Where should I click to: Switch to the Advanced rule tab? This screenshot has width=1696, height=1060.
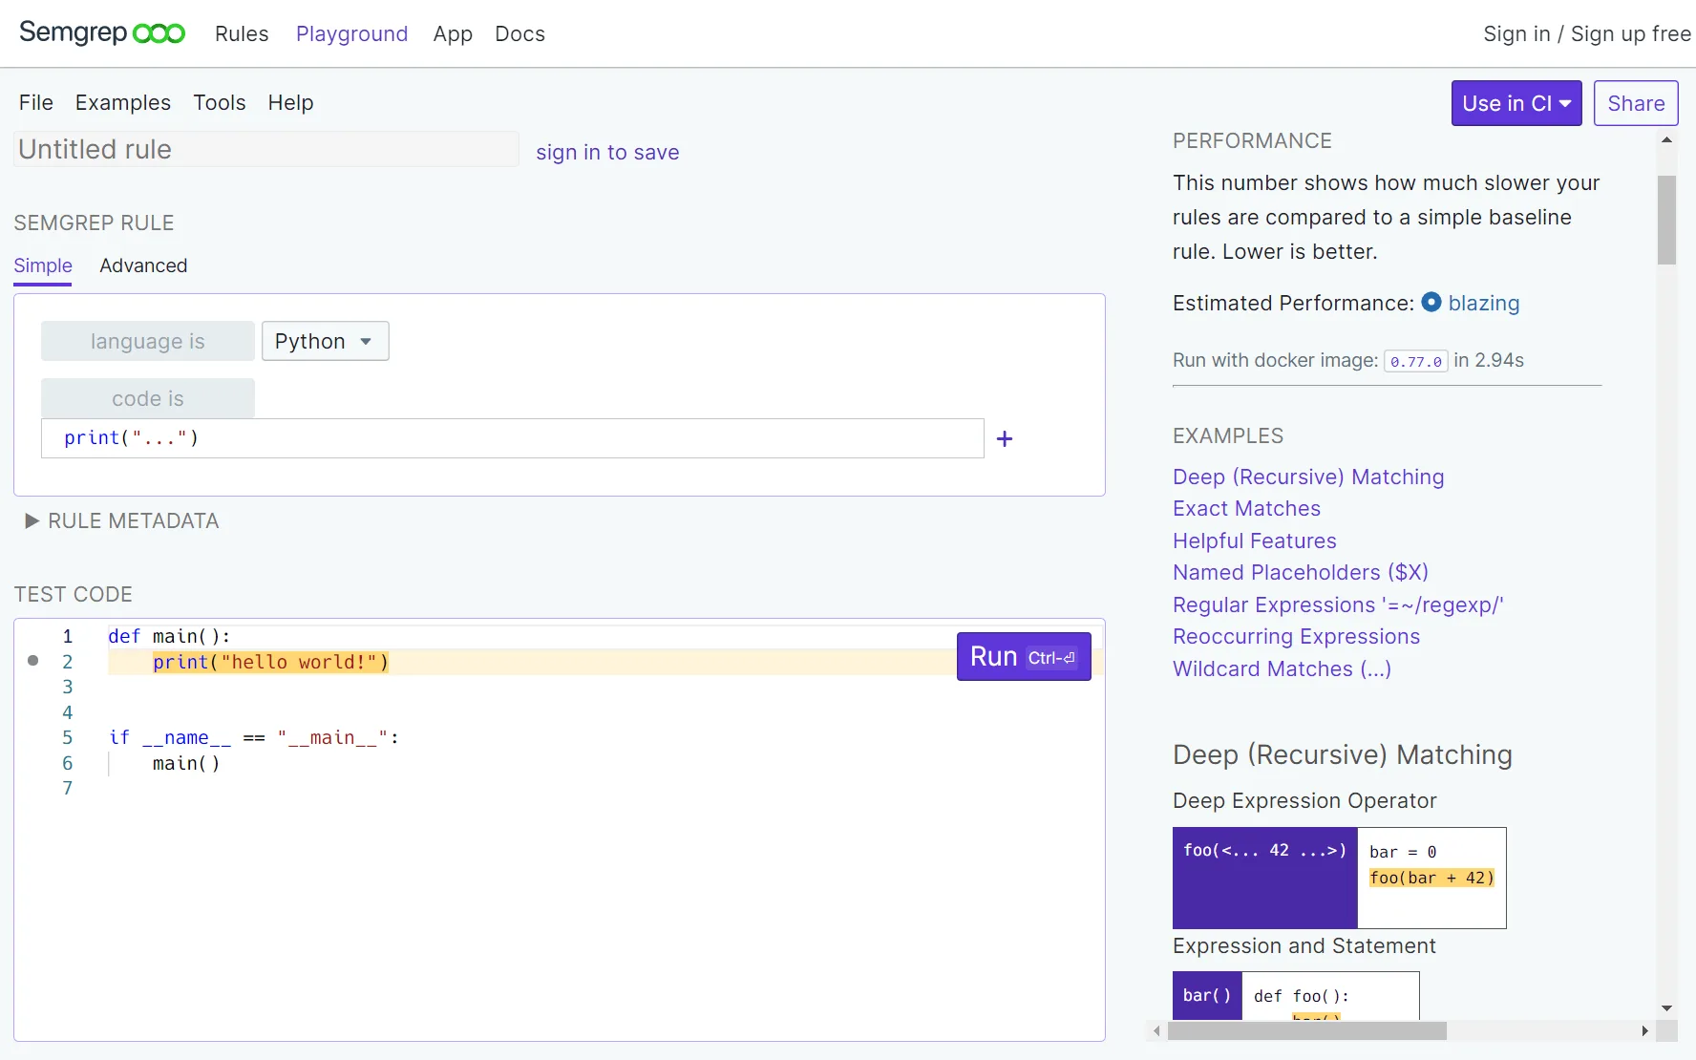[143, 266]
